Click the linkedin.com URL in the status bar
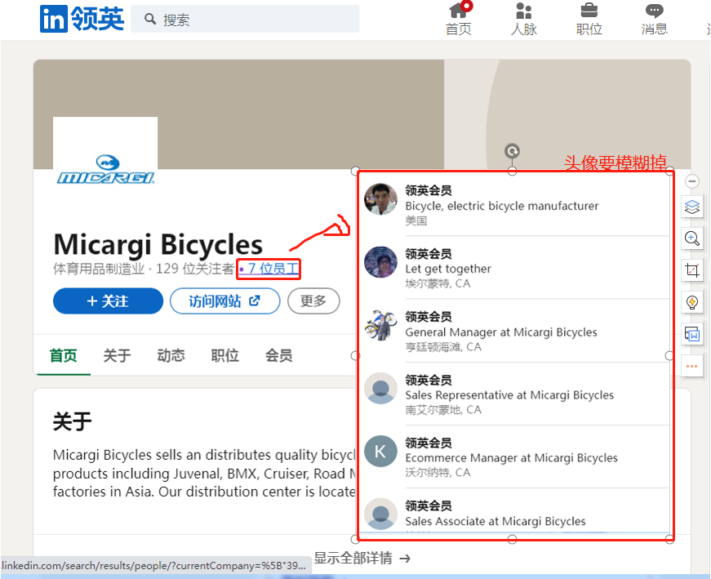Image resolution: width=711 pixels, height=579 pixels. [153, 566]
